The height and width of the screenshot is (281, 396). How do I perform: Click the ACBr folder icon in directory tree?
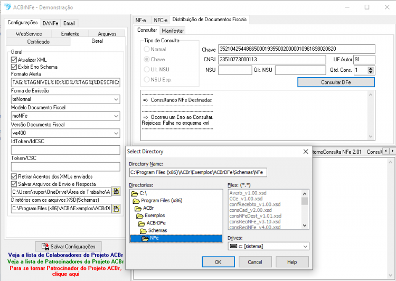tap(138, 209)
